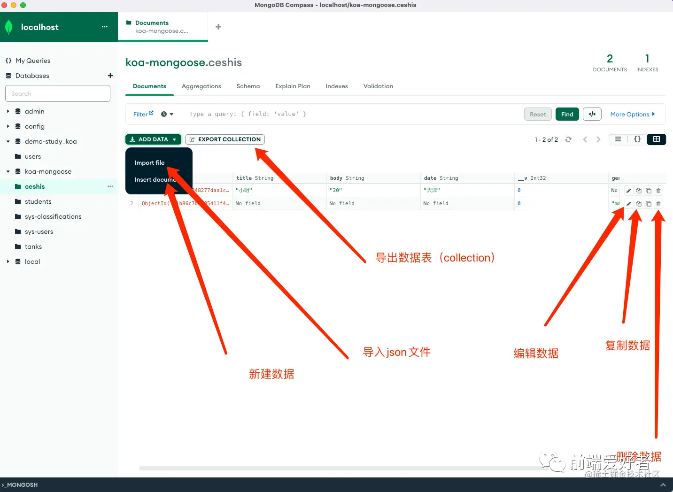The image size is (673, 492).
Task: Go to next page of documents
Action: [x=598, y=139]
